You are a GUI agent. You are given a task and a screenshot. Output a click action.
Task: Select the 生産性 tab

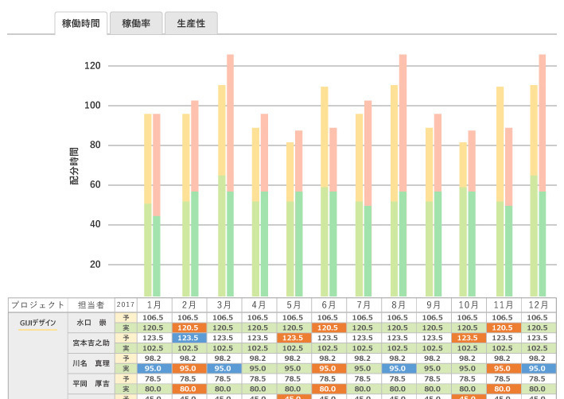[x=191, y=23]
